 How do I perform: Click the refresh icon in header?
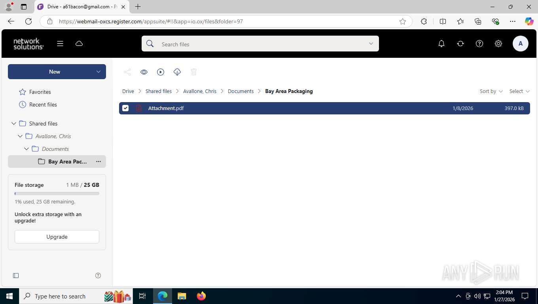[x=460, y=44]
